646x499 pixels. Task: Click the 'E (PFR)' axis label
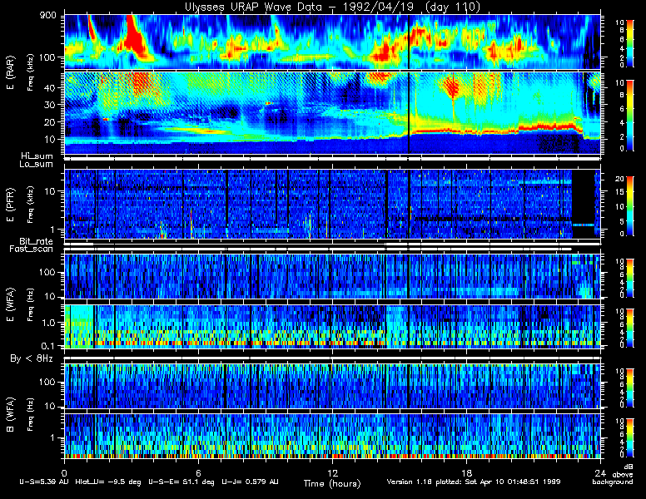tap(10, 205)
